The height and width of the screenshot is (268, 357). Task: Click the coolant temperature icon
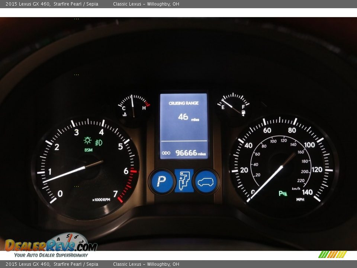(125, 114)
